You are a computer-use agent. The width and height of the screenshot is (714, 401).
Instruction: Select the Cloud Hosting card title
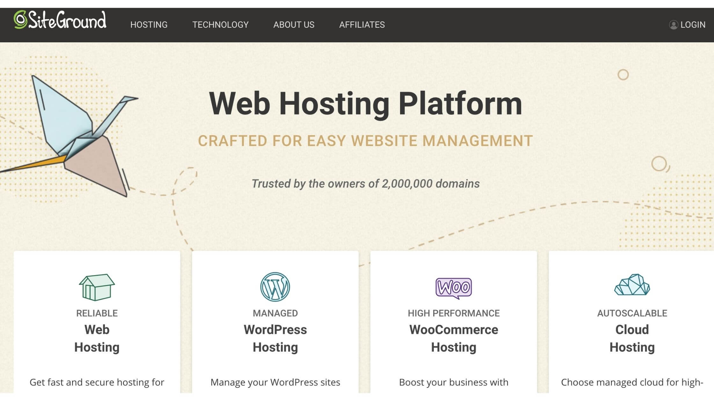coord(632,338)
